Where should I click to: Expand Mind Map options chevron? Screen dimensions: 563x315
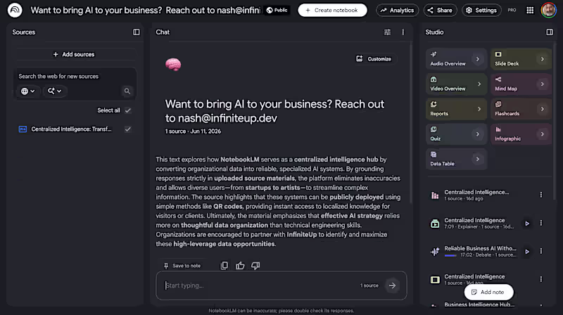[x=542, y=84]
